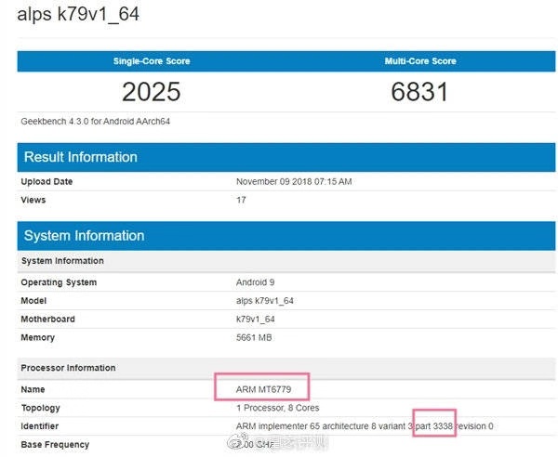Click the Operating System label
The image size is (558, 457).
pos(59,282)
